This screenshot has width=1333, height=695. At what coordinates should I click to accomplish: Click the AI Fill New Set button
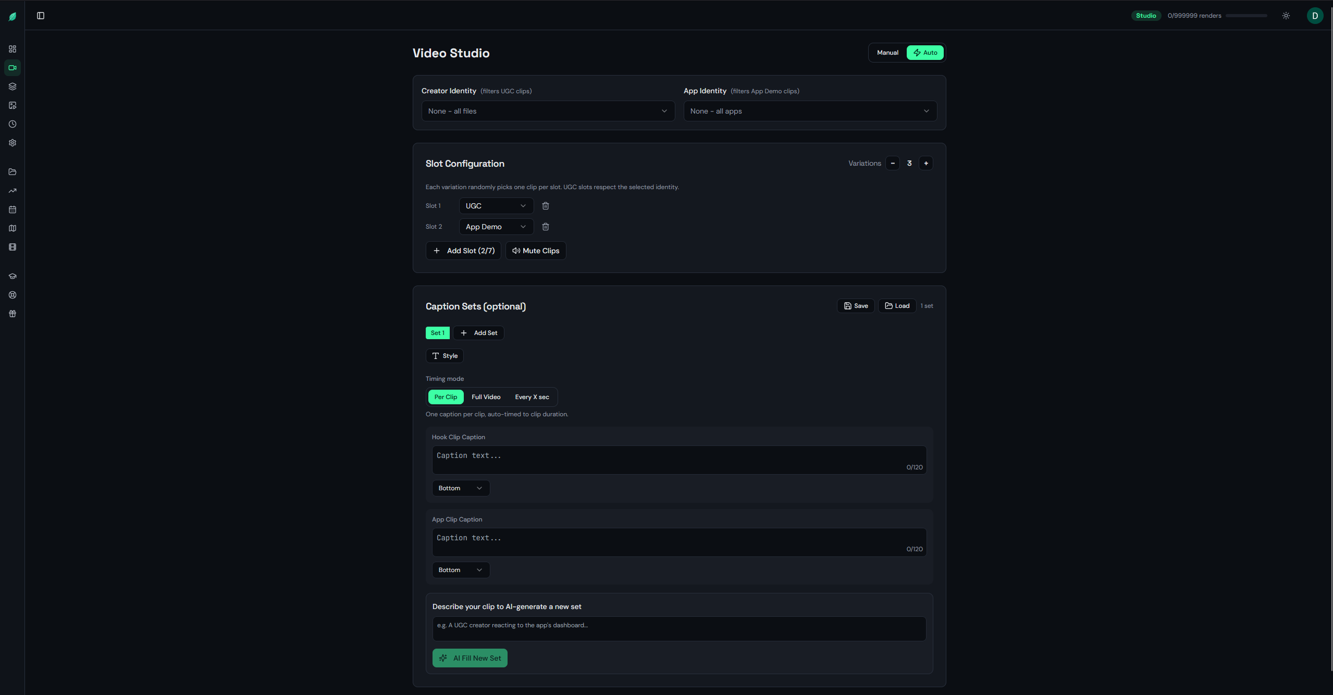click(x=470, y=658)
